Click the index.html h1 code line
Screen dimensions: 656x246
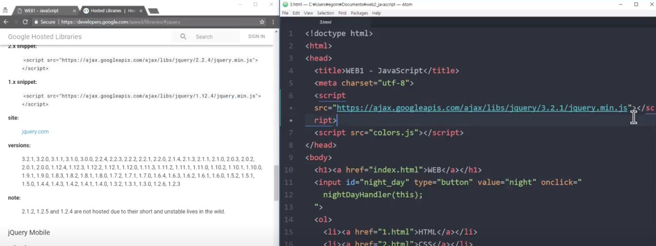click(398, 170)
